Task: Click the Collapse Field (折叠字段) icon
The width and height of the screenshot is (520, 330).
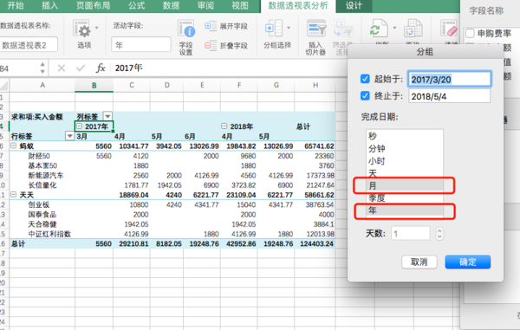Action: [x=210, y=45]
